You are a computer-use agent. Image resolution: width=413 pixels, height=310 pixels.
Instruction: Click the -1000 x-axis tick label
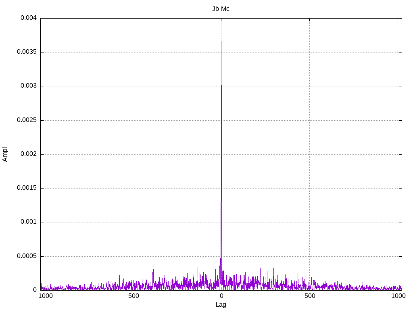click(44, 296)
